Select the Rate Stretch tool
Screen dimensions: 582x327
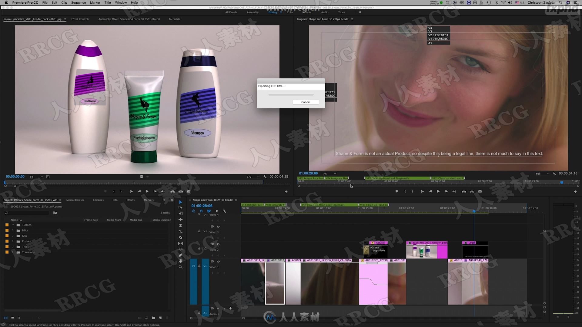click(181, 232)
